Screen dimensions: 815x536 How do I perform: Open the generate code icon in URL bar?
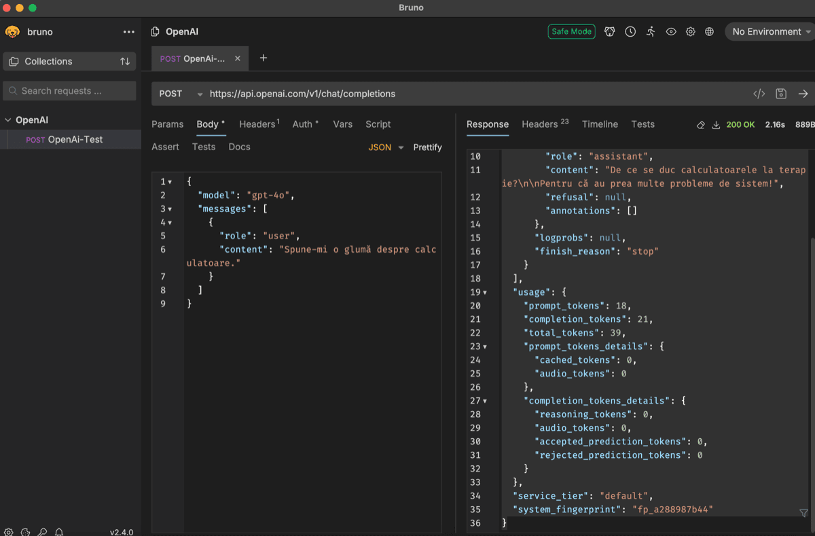pyautogui.click(x=759, y=94)
